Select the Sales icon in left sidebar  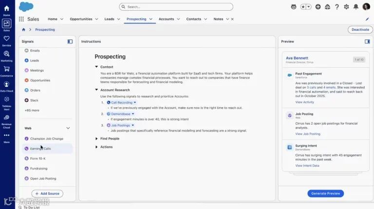pyautogui.click(x=6, y=23)
